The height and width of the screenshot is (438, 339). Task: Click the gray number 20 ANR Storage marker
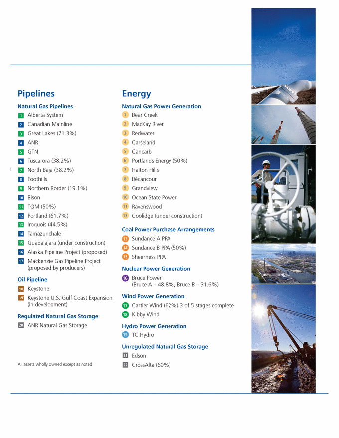(x=21, y=325)
